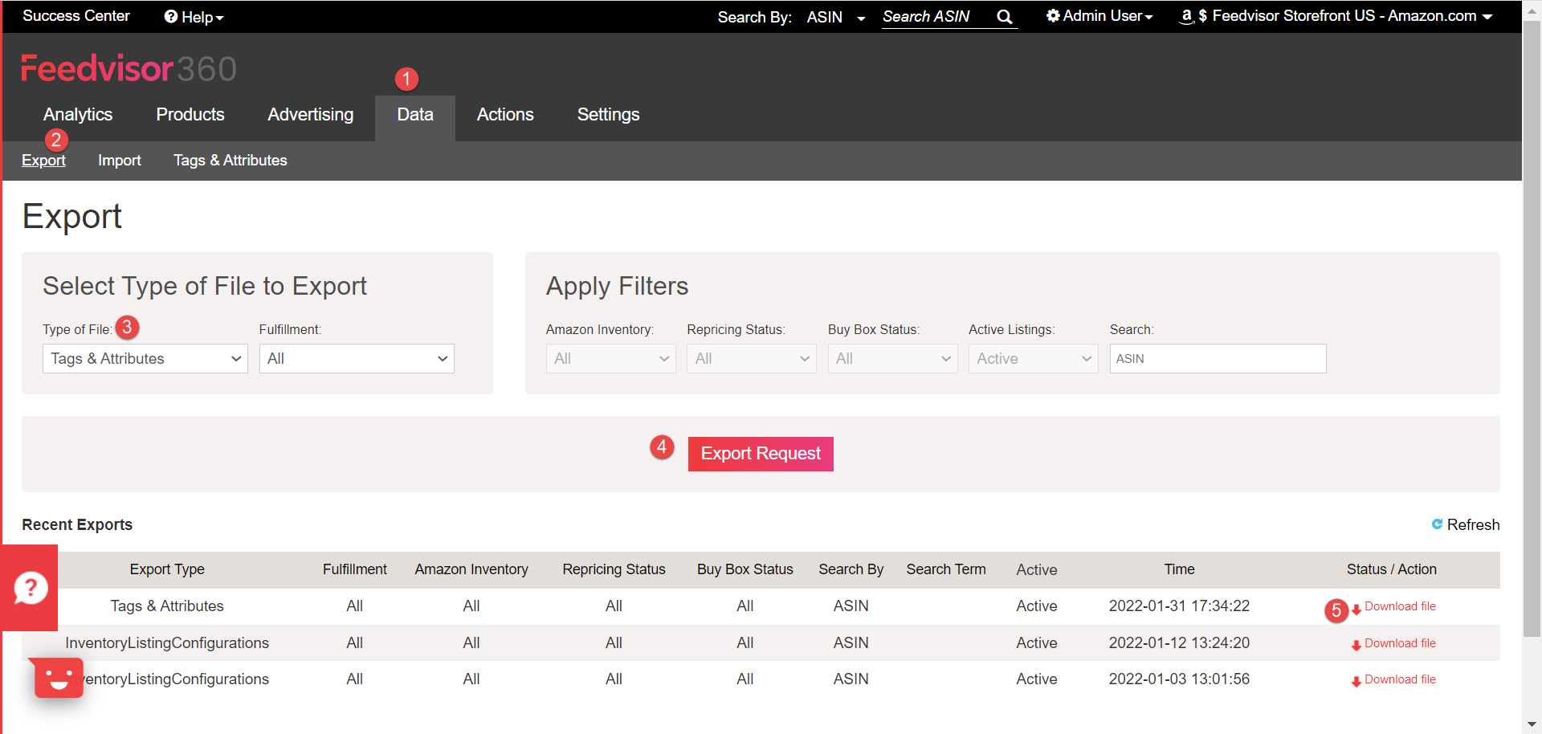1542x734 pixels.
Task: Open the red question mark help widget
Action: click(x=30, y=588)
